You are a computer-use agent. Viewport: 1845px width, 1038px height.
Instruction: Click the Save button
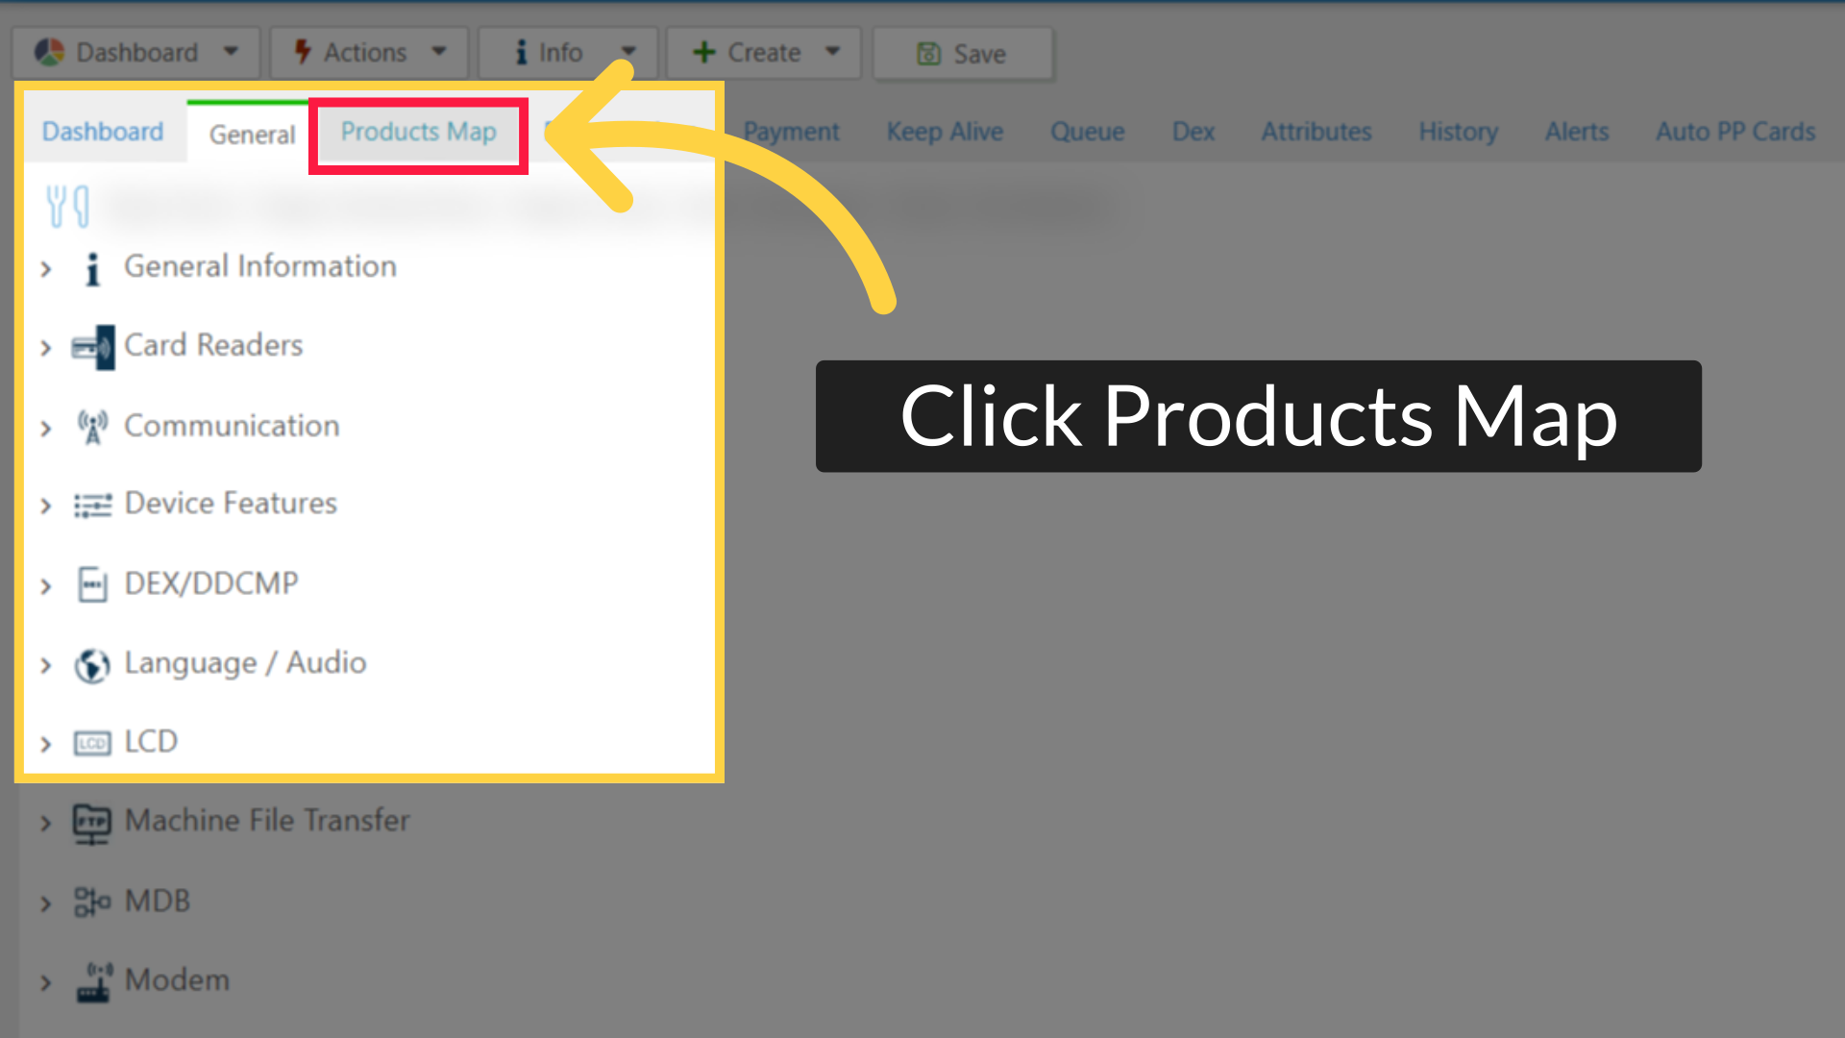click(963, 54)
